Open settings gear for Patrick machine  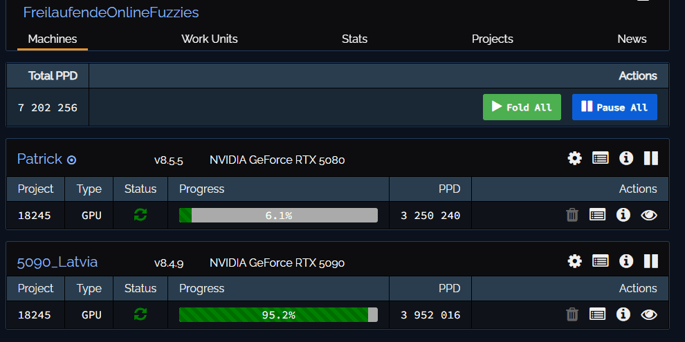[574, 159]
